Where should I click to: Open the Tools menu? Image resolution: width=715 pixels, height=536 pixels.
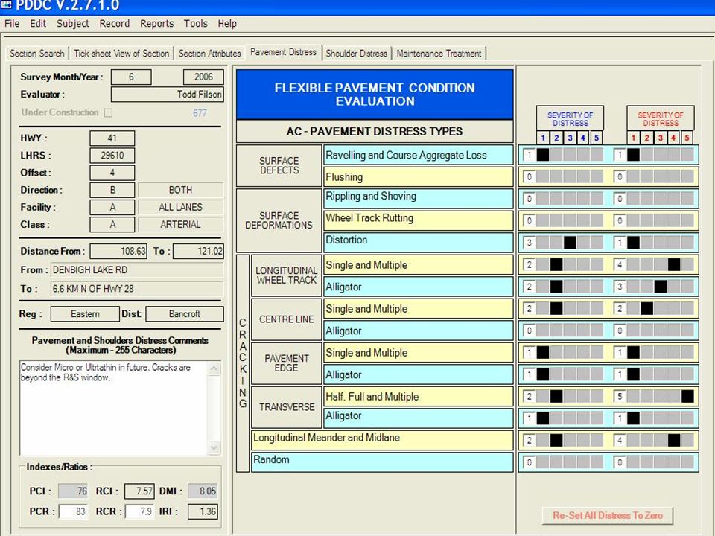click(196, 24)
